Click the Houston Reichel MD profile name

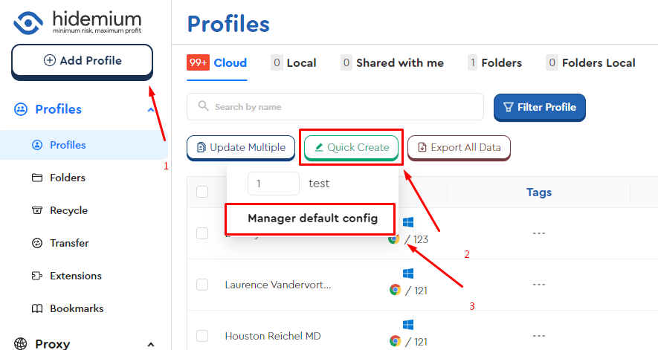point(273,336)
